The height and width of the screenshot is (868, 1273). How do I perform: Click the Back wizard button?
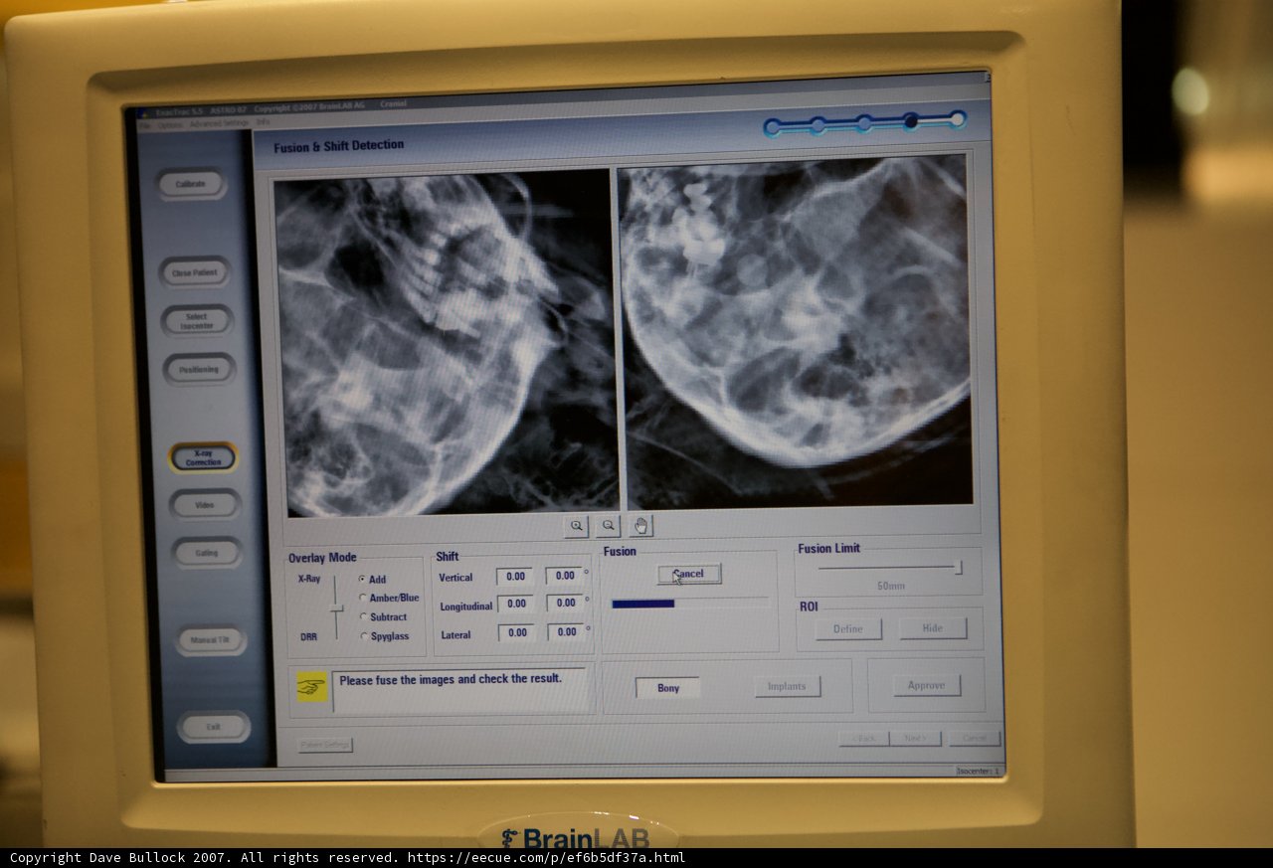pyautogui.click(x=863, y=739)
